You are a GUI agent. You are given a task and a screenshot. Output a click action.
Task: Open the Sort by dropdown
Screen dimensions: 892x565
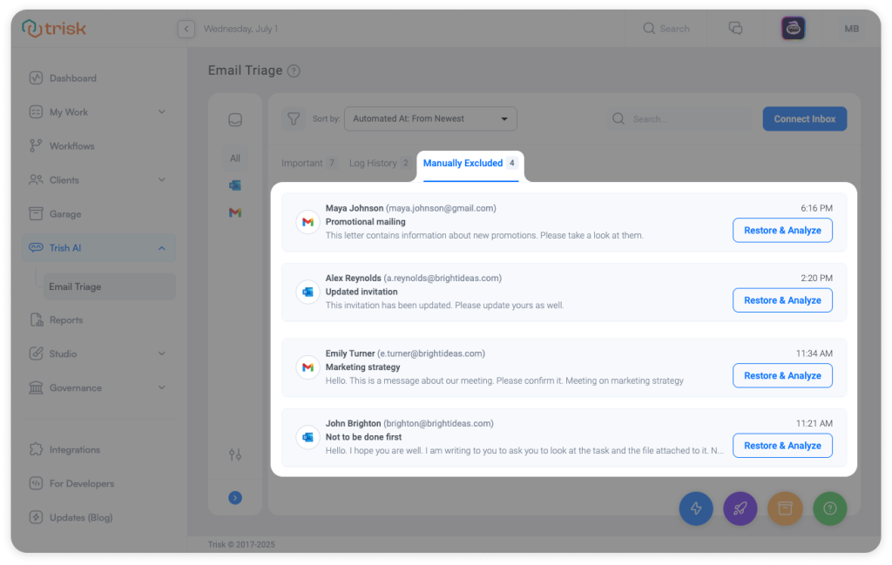[x=430, y=118]
